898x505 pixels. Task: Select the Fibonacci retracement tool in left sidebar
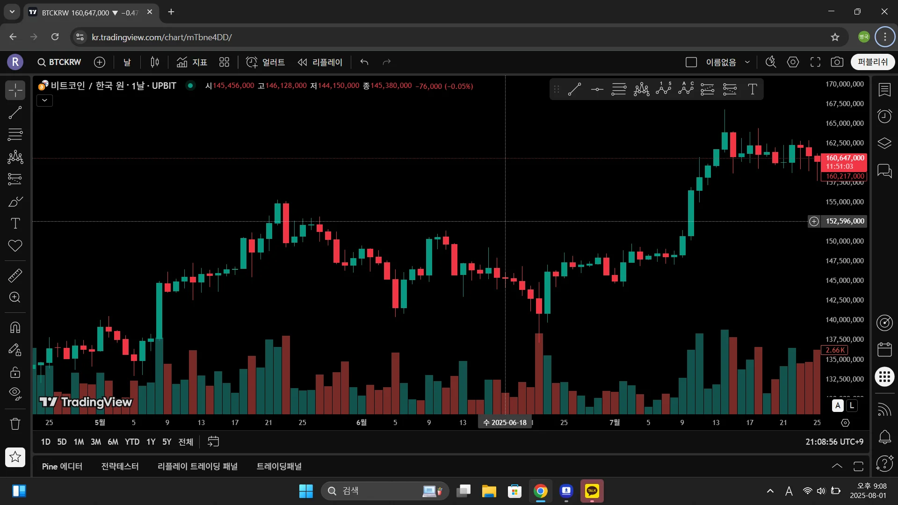[15, 135]
